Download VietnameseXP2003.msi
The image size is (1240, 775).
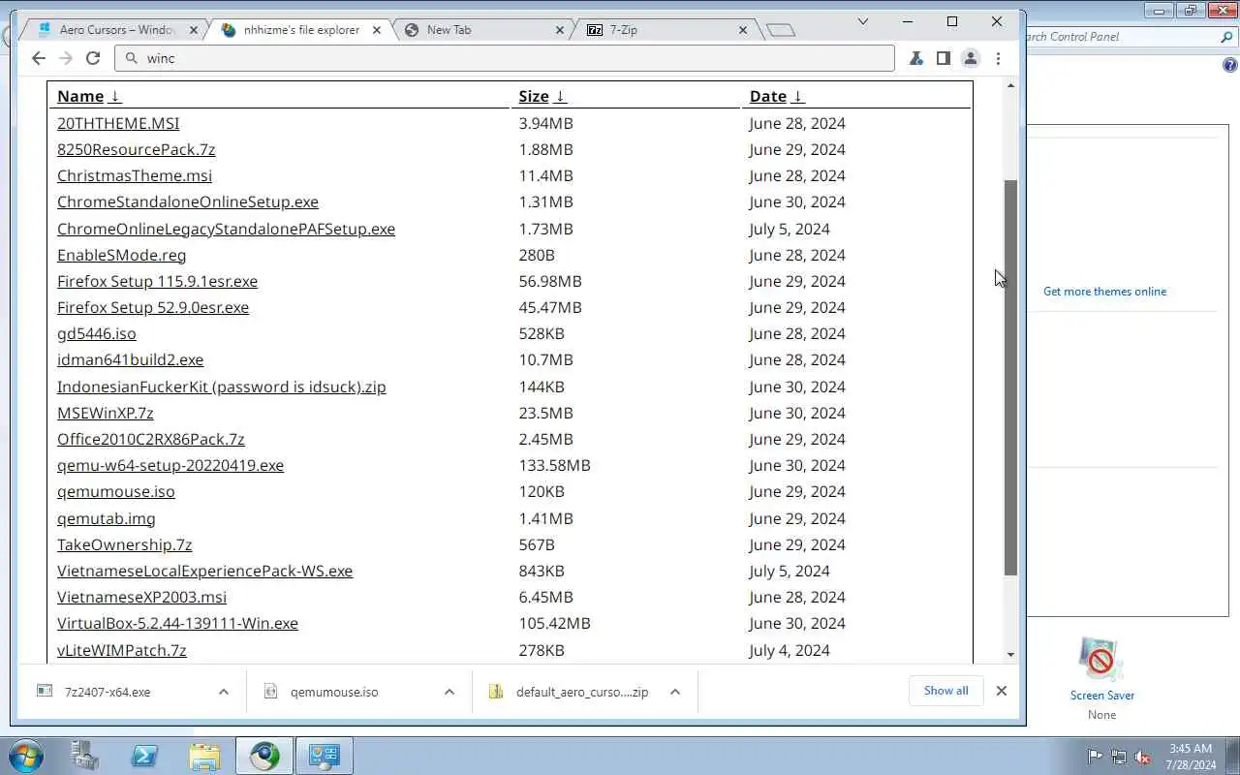141,597
